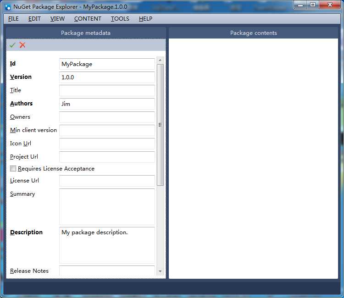Open the TOOLS menu
The height and width of the screenshot is (298, 344).
tap(120, 19)
